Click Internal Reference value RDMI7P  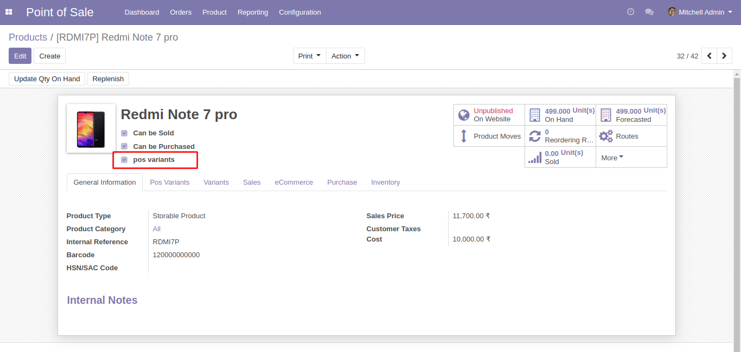[166, 242]
